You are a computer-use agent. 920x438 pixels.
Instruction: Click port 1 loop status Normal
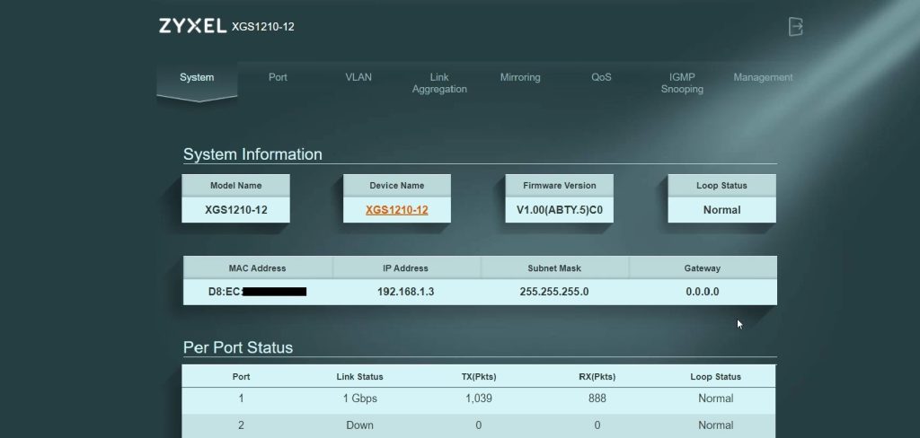point(716,399)
